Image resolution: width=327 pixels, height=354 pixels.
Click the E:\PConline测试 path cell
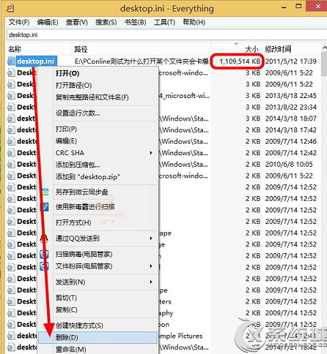pos(142,61)
